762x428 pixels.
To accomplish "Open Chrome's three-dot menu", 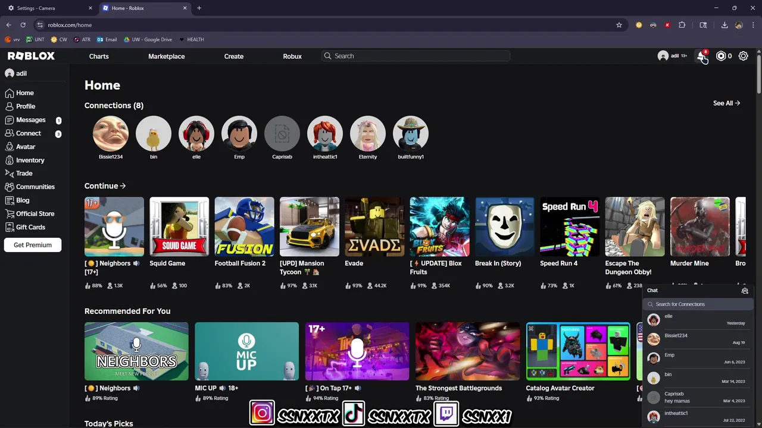I will [x=752, y=25].
